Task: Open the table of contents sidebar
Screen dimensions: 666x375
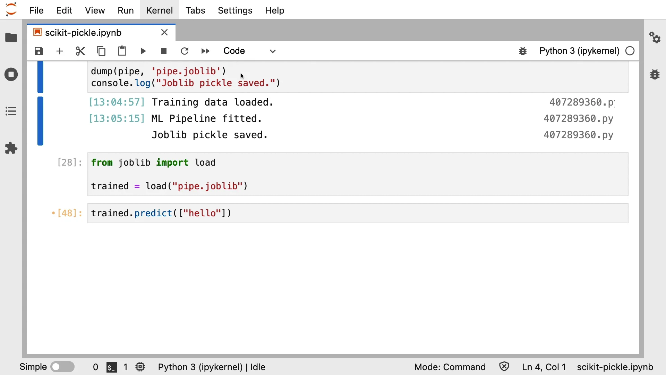Action: click(x=11, y=111)
